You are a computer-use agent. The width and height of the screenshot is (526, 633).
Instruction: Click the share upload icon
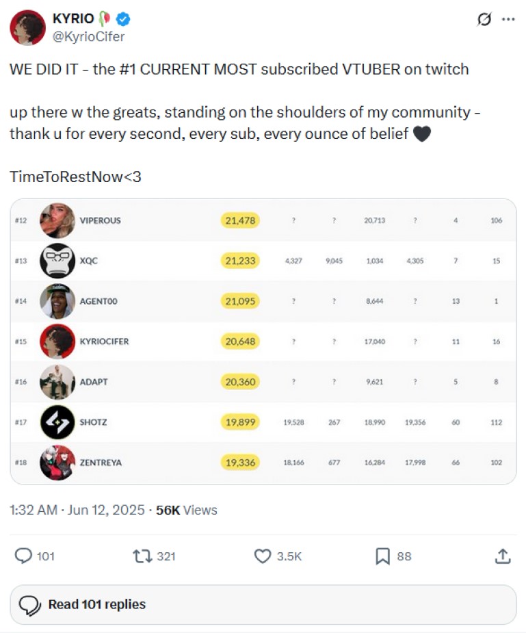503,556
